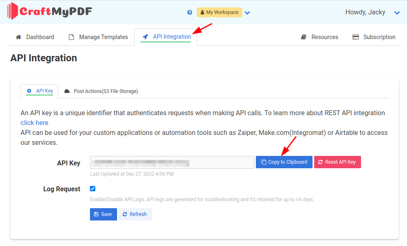The image size is (407, 246).
Task: Click the home icon beside Dashboard
Action: click(18, 37)
